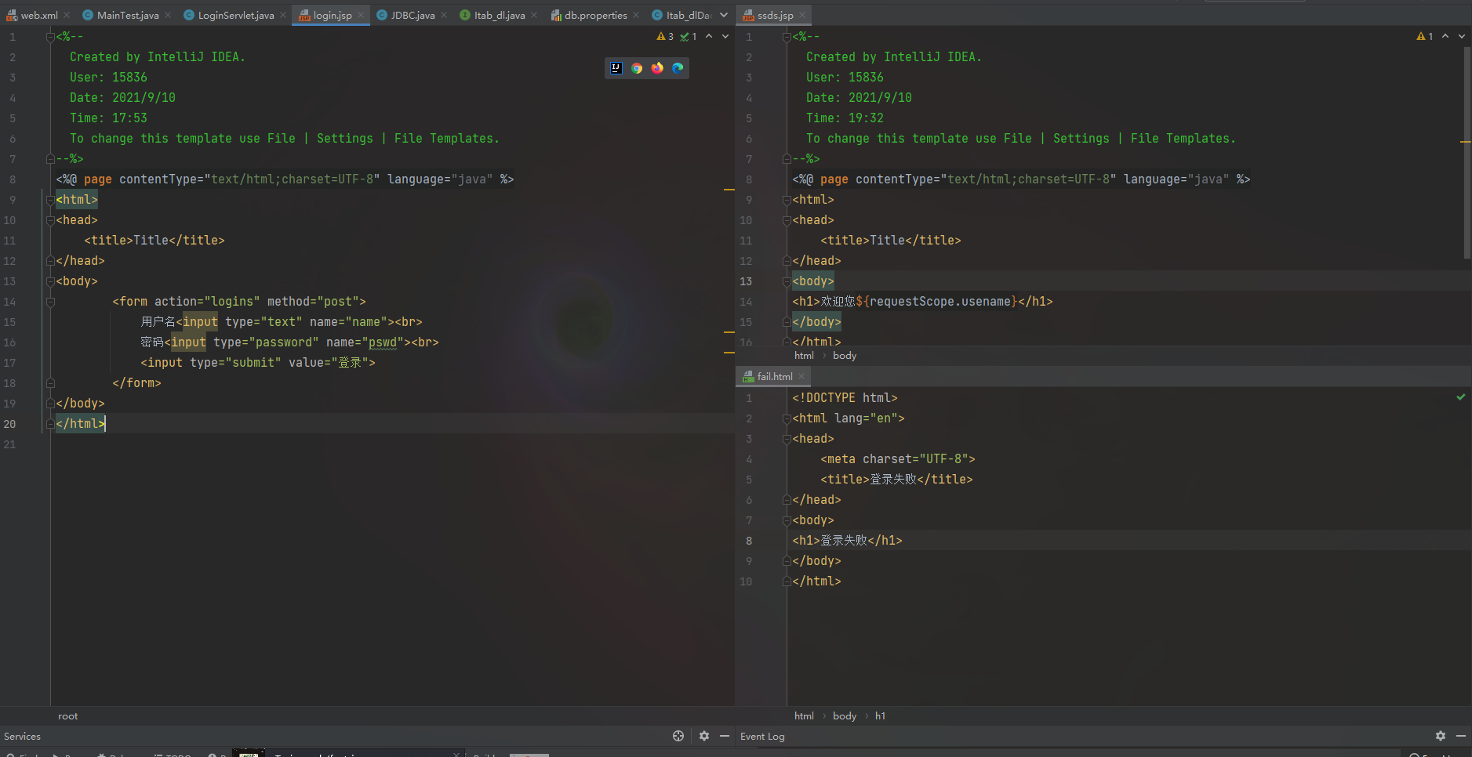Click the 1 typo indicator in login.jsp
The image size is (1472, 757).
689,36
